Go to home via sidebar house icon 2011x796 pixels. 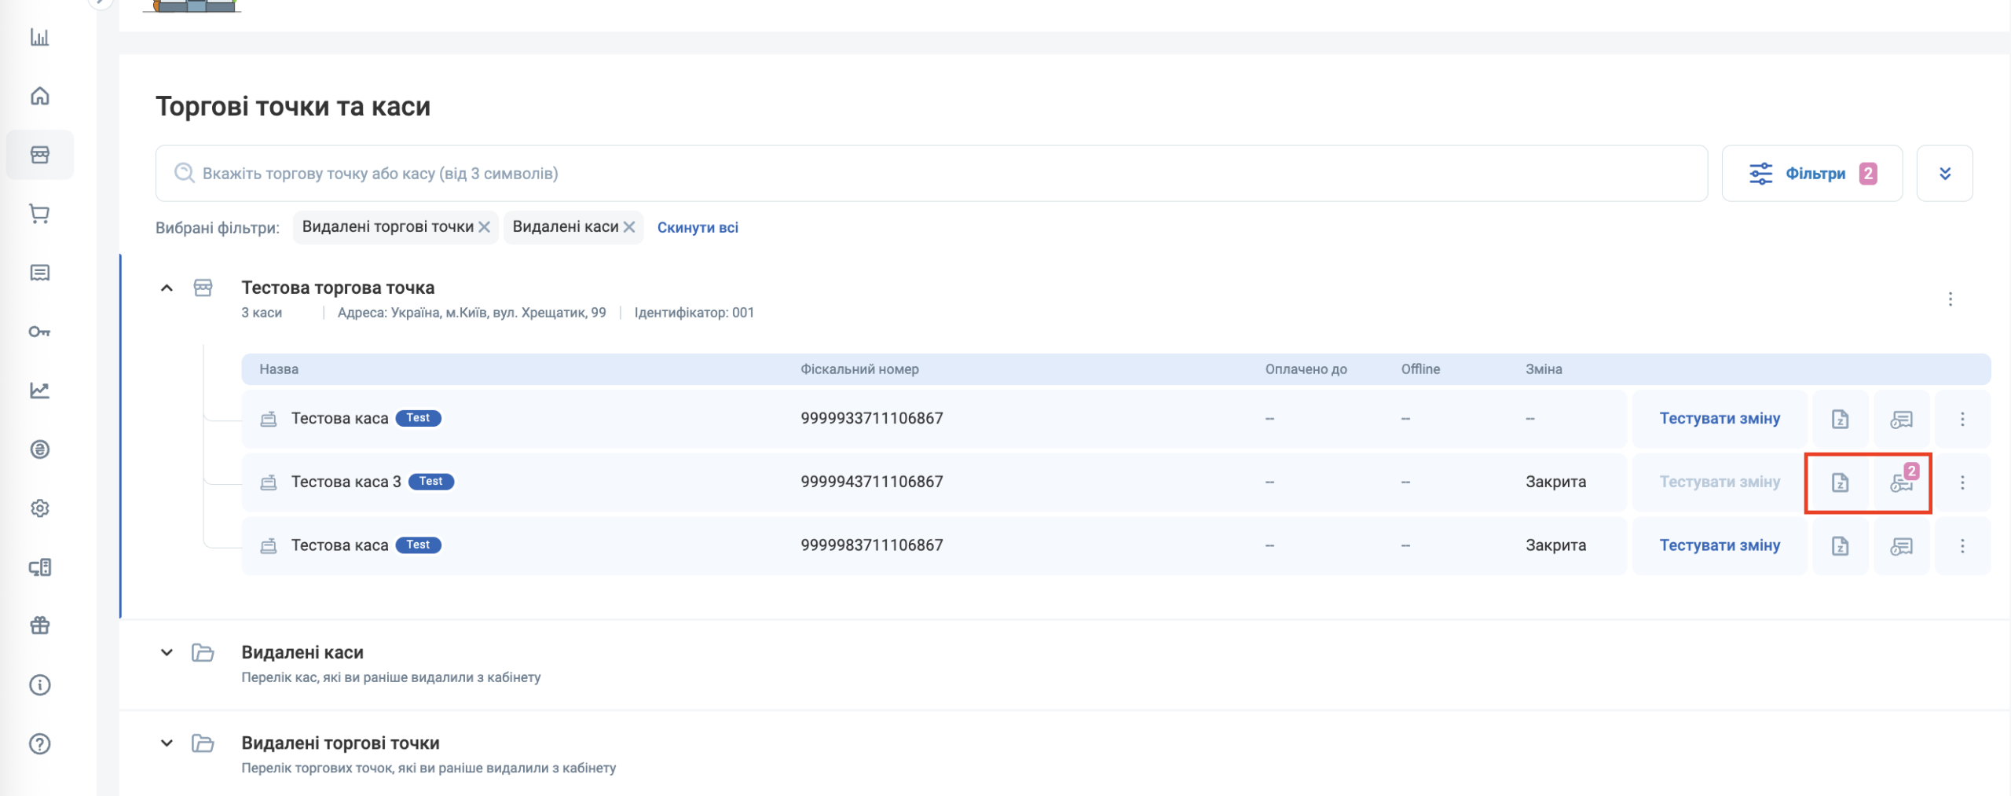click(39, 96)
